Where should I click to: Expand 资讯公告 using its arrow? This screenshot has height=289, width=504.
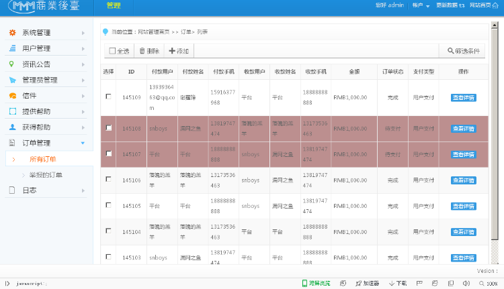pyautogui.click(x=83, y=64)
